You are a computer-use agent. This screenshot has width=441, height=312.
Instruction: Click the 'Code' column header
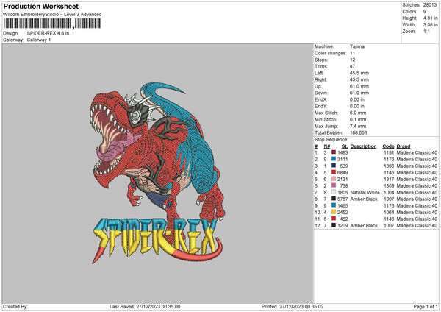[388, 146]
